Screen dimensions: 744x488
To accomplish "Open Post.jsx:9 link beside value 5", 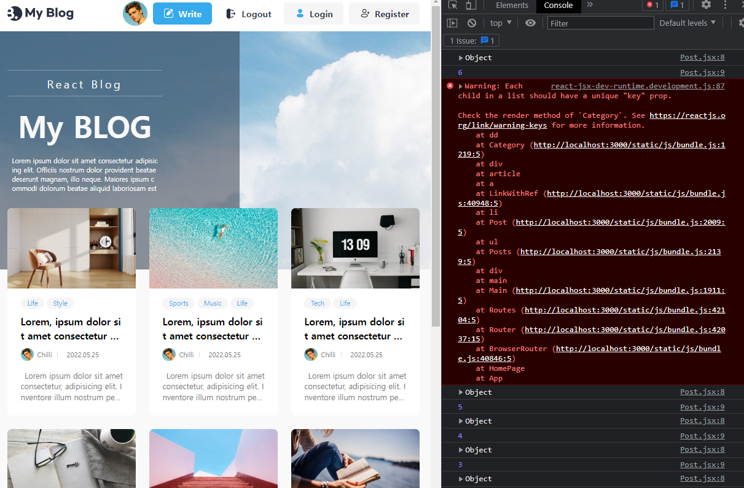I will point(702,407).
